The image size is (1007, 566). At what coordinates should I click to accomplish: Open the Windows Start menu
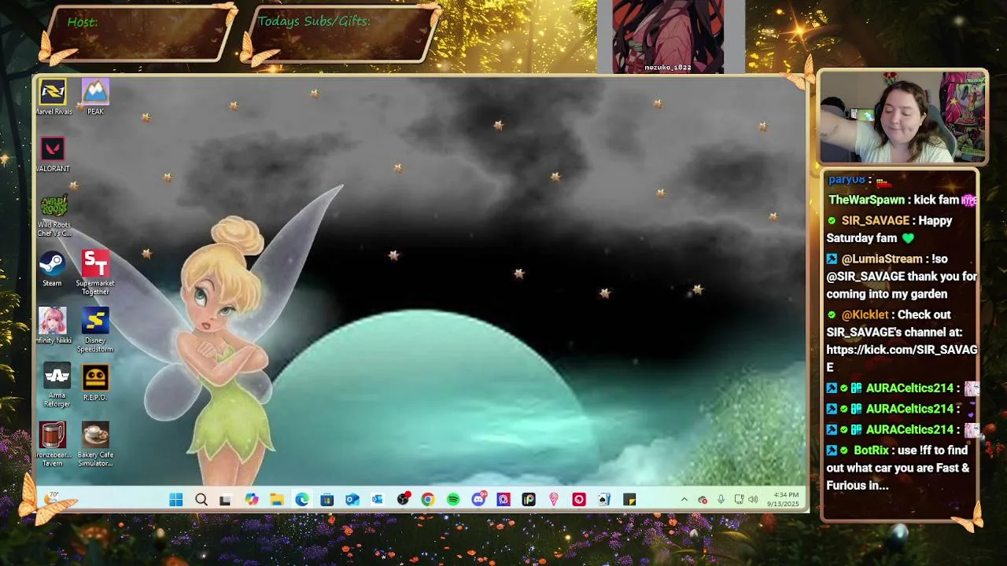176,500
